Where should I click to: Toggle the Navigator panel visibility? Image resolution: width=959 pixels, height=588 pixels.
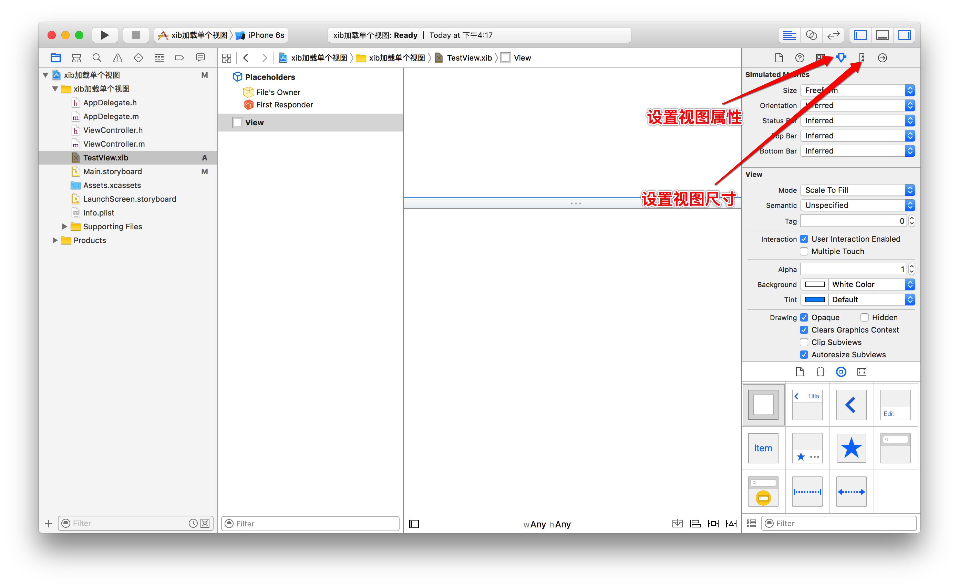(x=860, y=35)
